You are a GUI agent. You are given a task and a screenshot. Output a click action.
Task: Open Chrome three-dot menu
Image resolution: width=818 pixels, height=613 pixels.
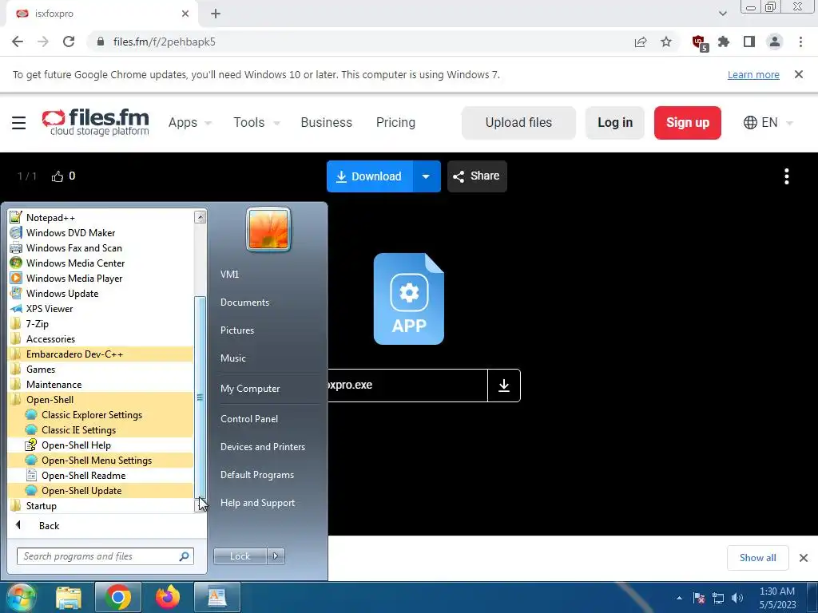coord(800,42)
